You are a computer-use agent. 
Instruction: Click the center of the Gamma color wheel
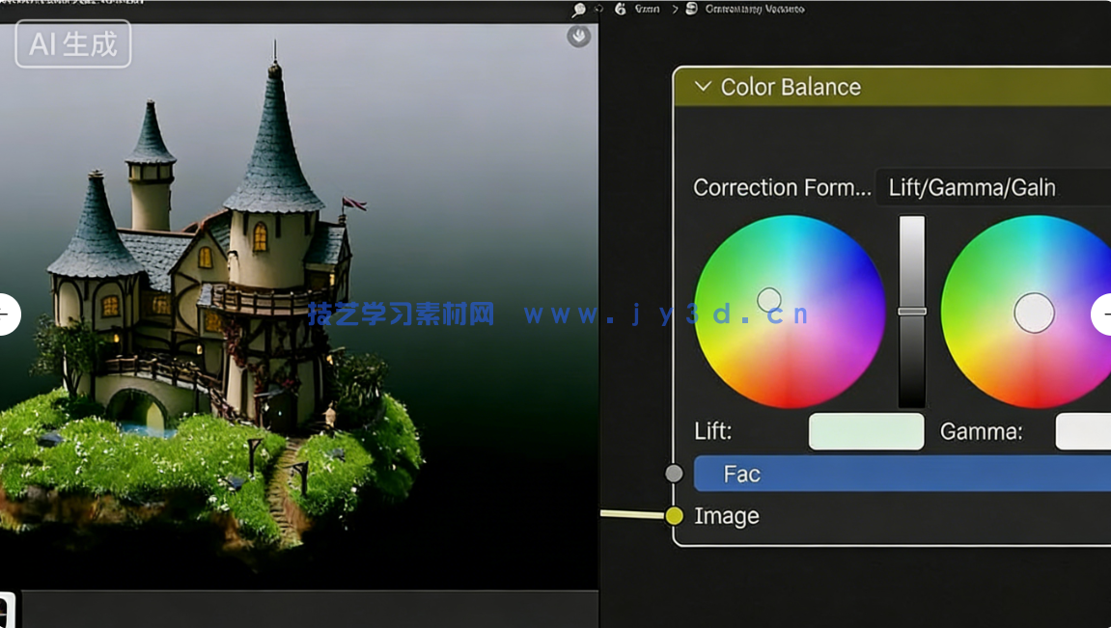click(x=1034, y=312)
